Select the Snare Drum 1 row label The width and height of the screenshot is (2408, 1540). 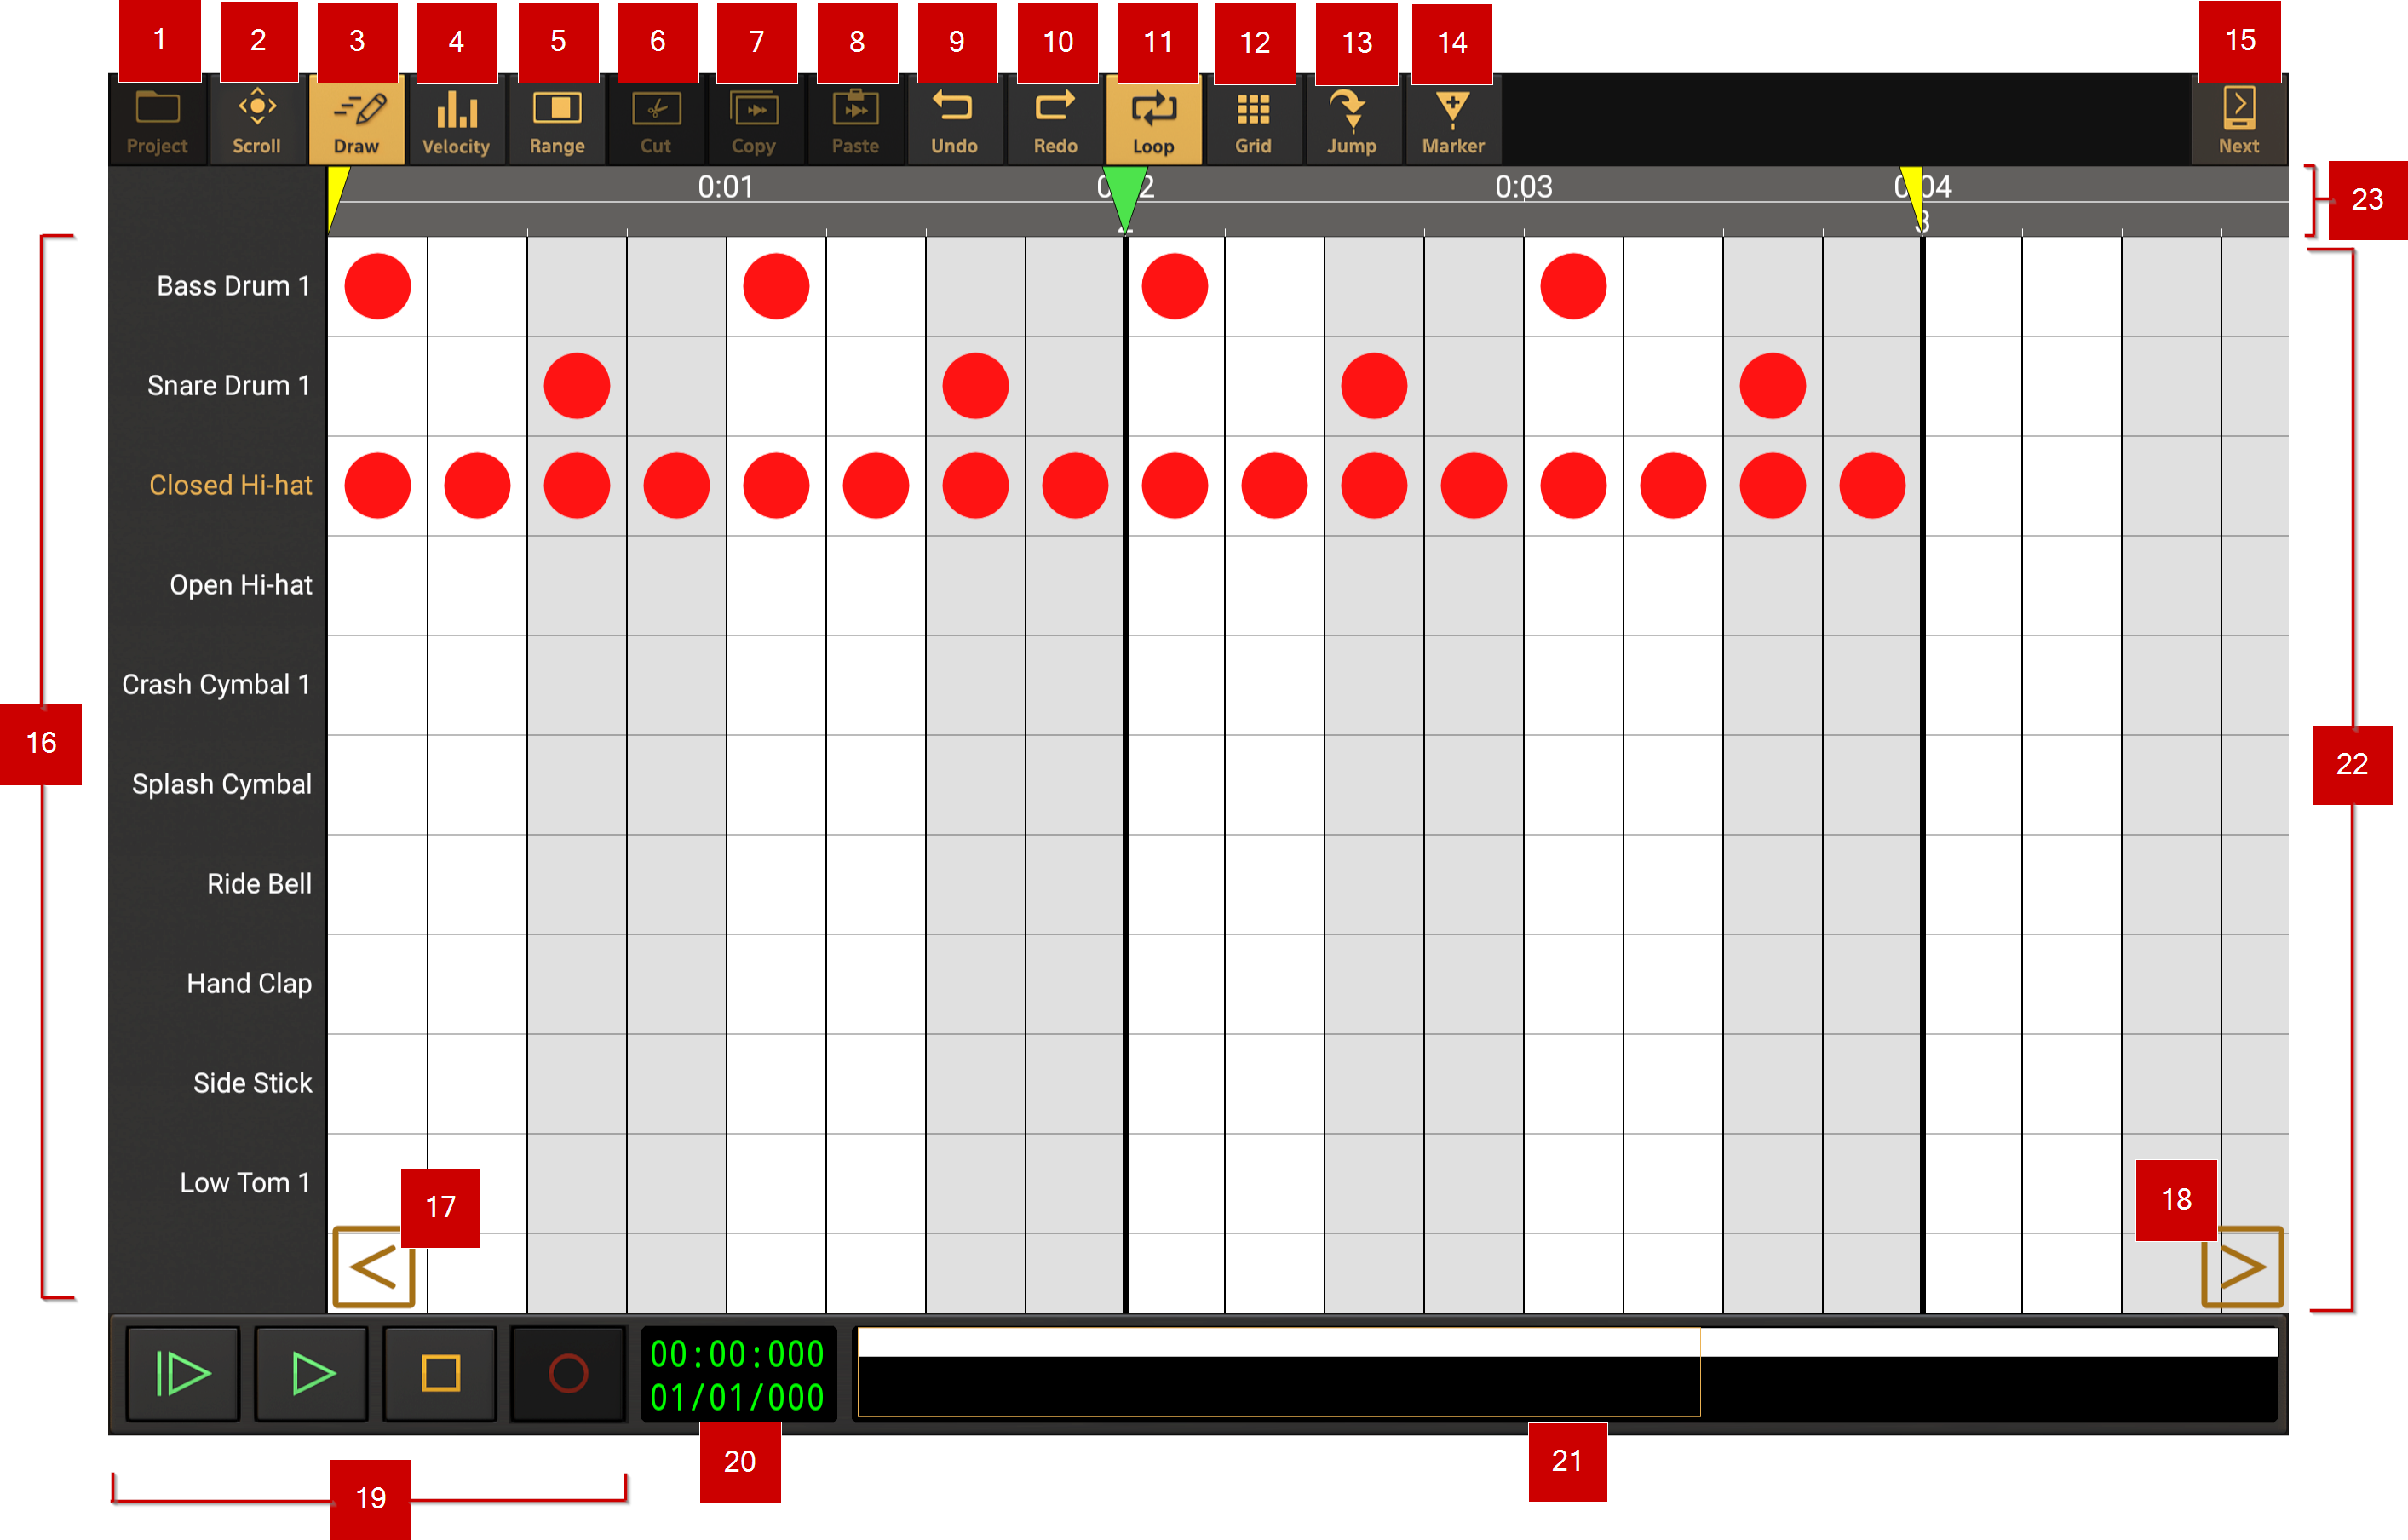coord(228,386)
